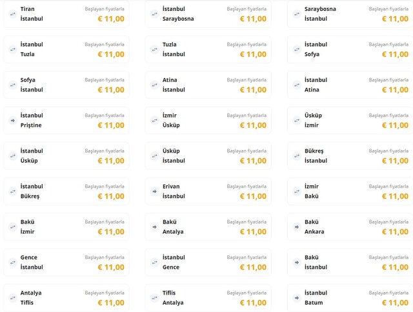The width and height of the screenshot is (413, 312).
Task: Click one-way arrow icon for Erivan–İstanbul
Action: click(x=154, y=191)
